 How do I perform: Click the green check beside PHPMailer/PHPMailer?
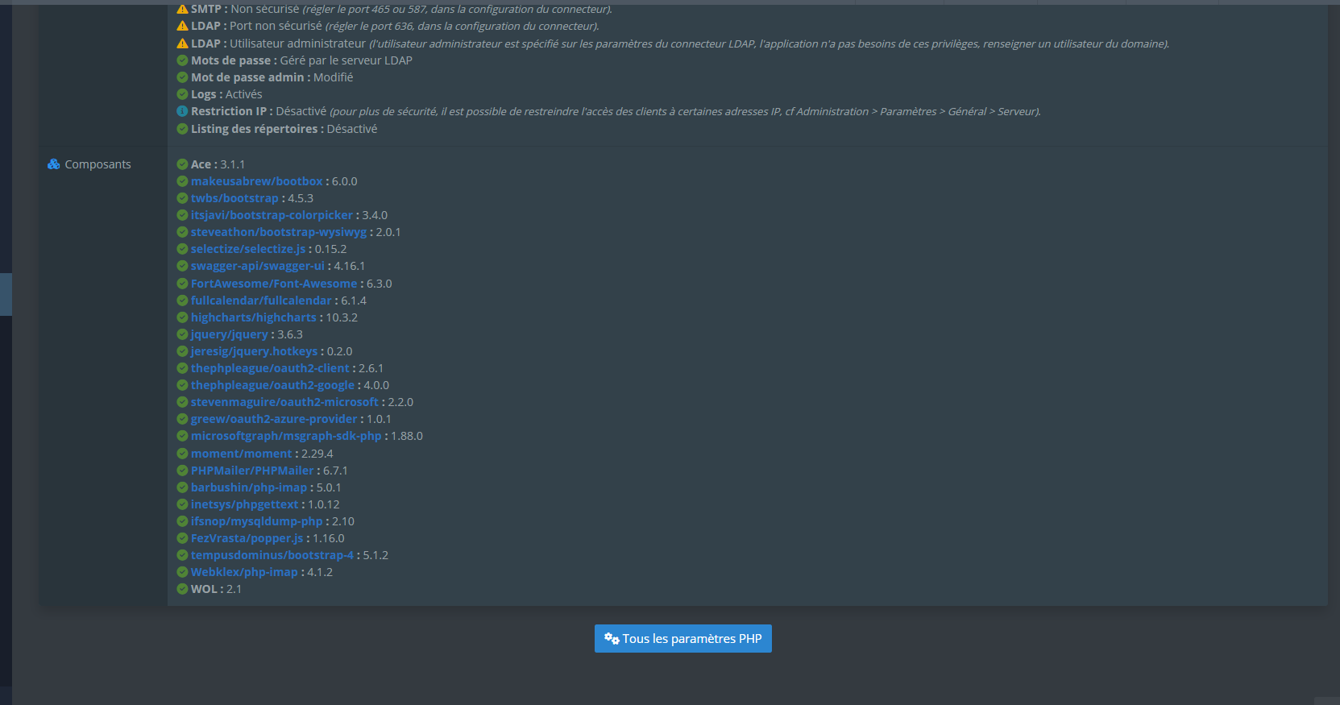(x=182, y=471)
